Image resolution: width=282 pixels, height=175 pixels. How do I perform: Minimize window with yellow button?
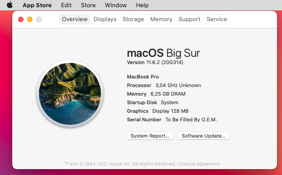coord(30,19)
